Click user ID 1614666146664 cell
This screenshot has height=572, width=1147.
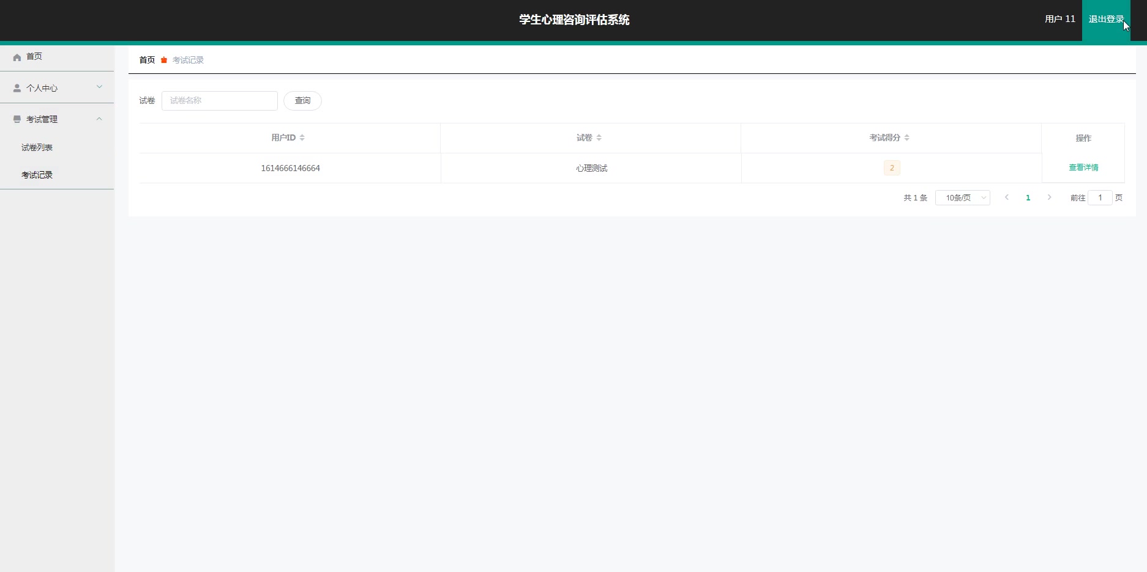point(290,168)
